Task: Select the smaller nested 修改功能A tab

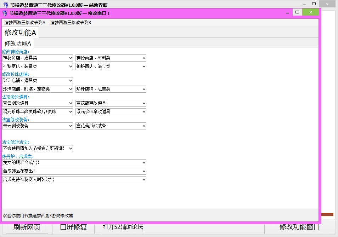Action: point(18,44)
